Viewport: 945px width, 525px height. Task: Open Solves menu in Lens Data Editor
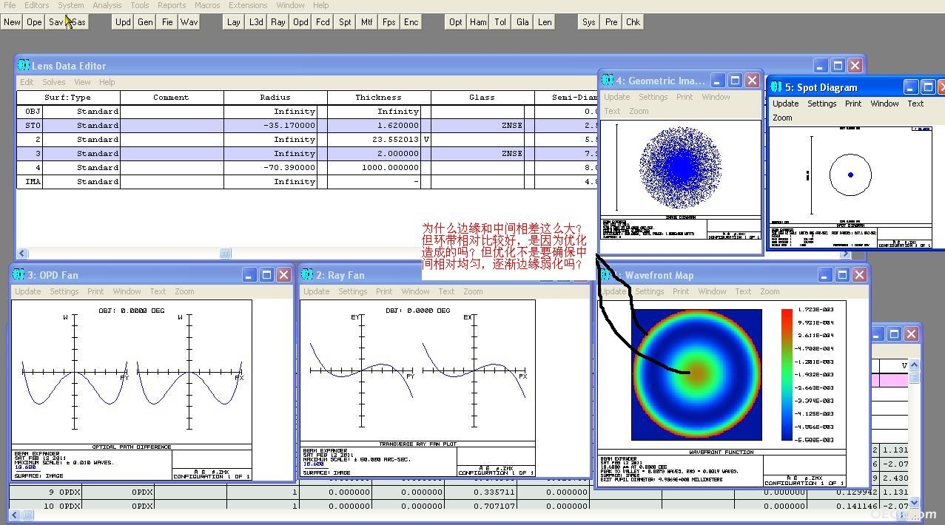pos(54,82)
